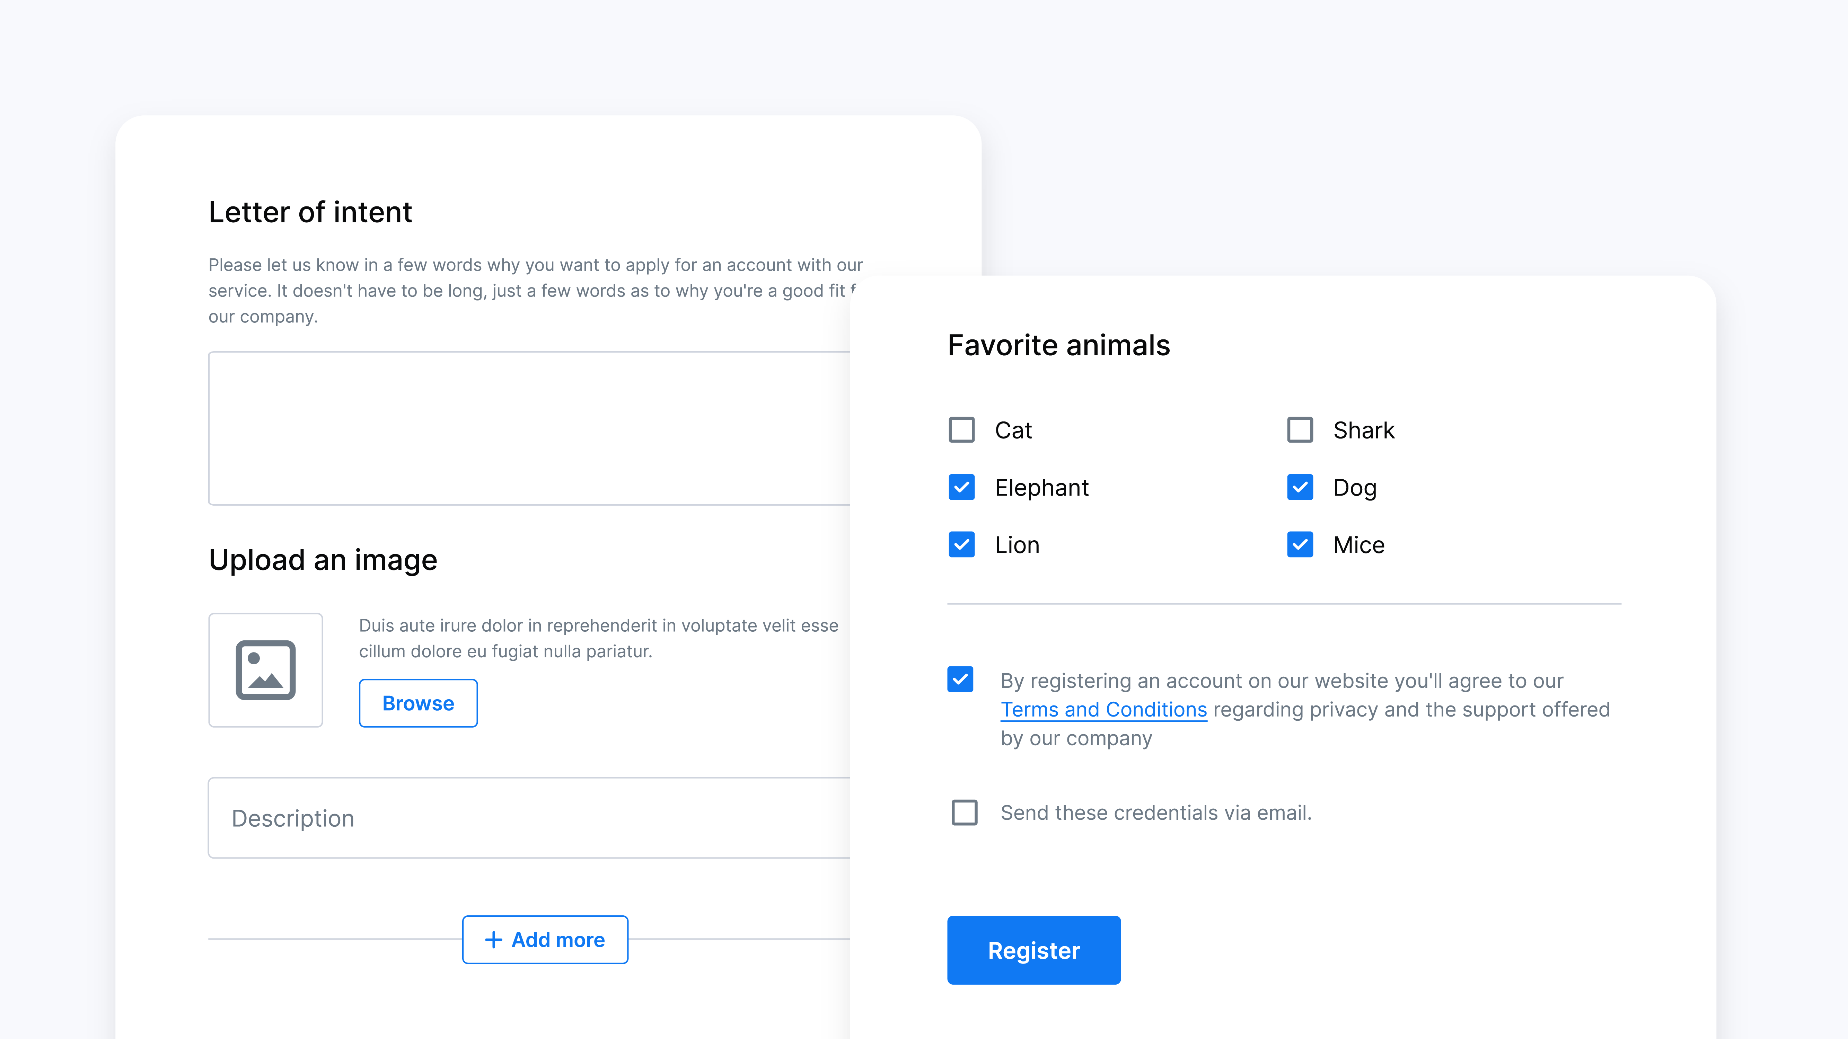Check the Shark checkbox
Screen dimensions: 1848x1039
(1300, 429)
